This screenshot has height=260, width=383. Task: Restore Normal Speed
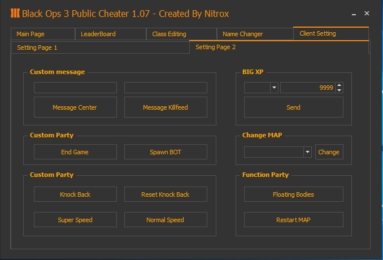tap(166, 220)
